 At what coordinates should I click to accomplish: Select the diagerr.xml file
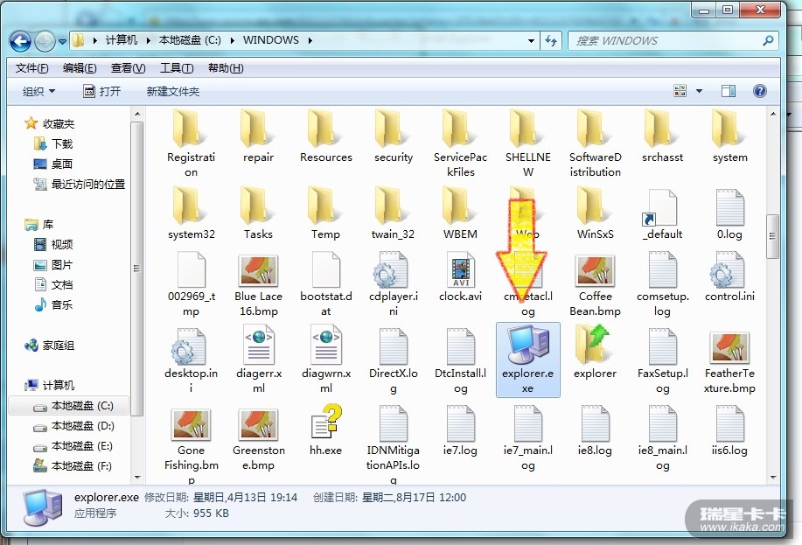[259, 360]
